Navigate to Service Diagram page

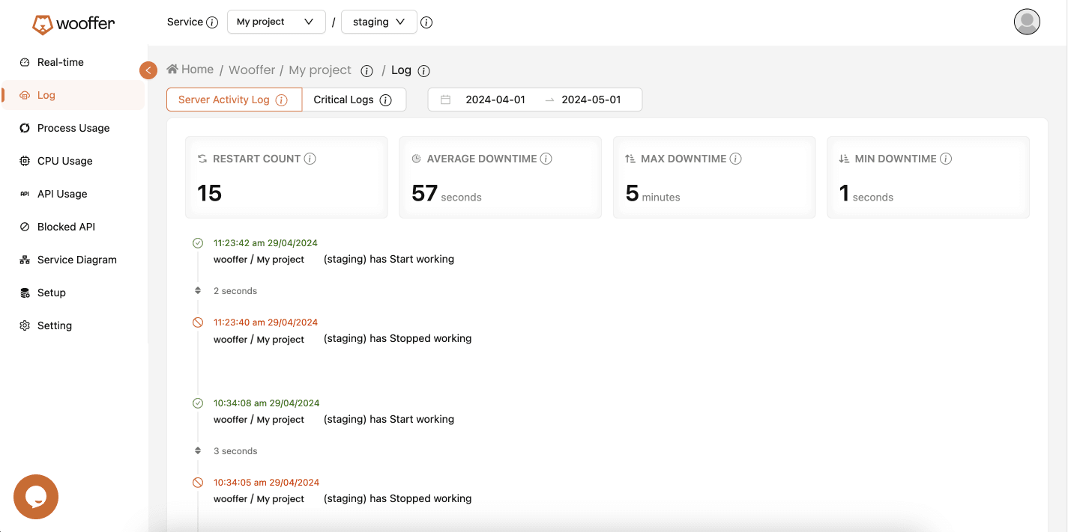point(77,260)
